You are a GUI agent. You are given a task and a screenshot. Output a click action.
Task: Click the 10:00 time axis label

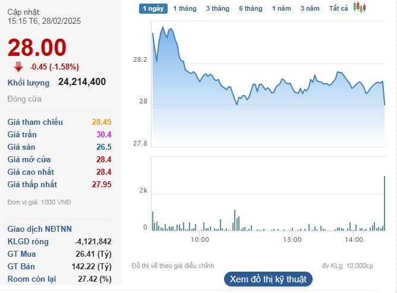click(200, 240)
